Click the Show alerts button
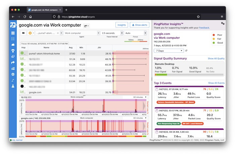Viewport: 235px width, 154px height. 140,25
